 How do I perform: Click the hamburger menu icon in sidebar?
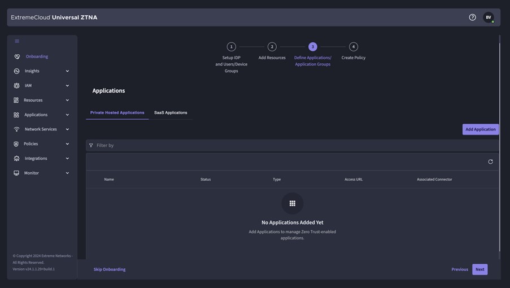[17, 41]
